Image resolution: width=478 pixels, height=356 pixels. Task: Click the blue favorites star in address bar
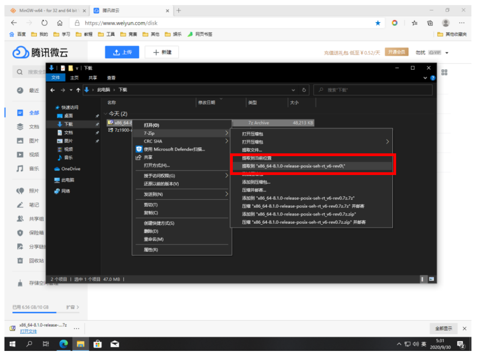point(378,23)
